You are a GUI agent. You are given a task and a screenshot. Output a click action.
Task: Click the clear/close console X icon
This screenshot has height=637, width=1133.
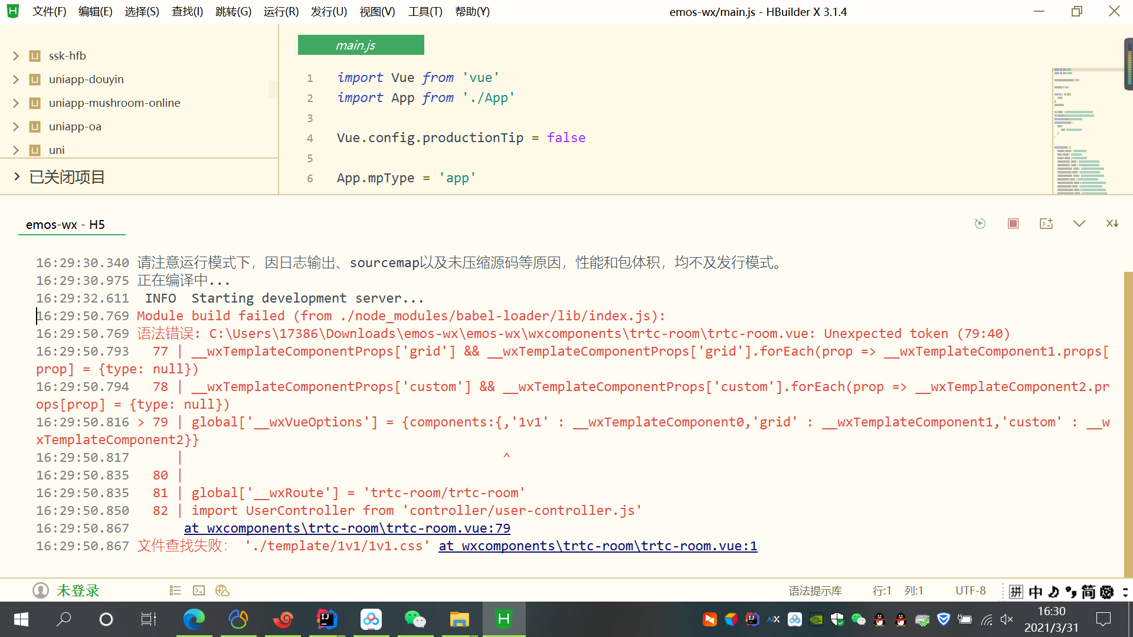pos(1112,224)
